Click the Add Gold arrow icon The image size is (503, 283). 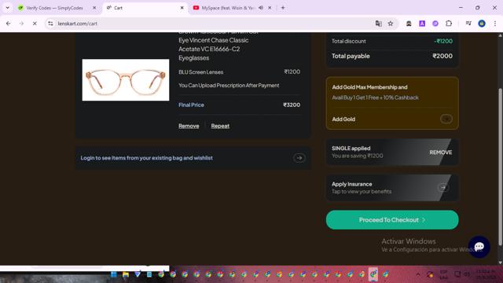click(446, 119)
